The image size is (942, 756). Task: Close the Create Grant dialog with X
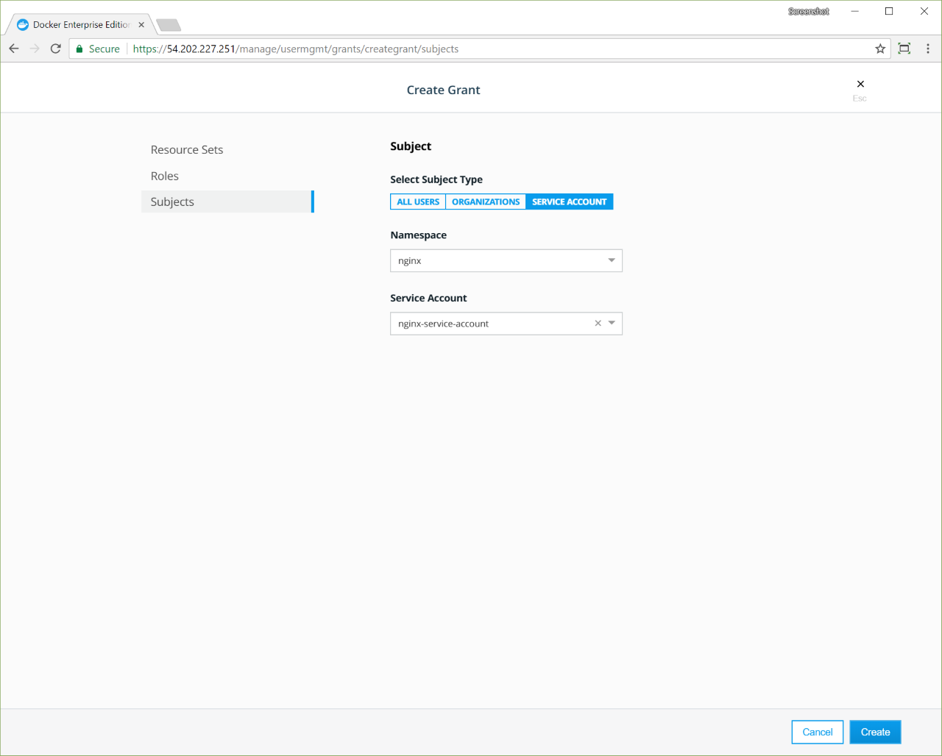pyautogui.click(x=860, y=84)
